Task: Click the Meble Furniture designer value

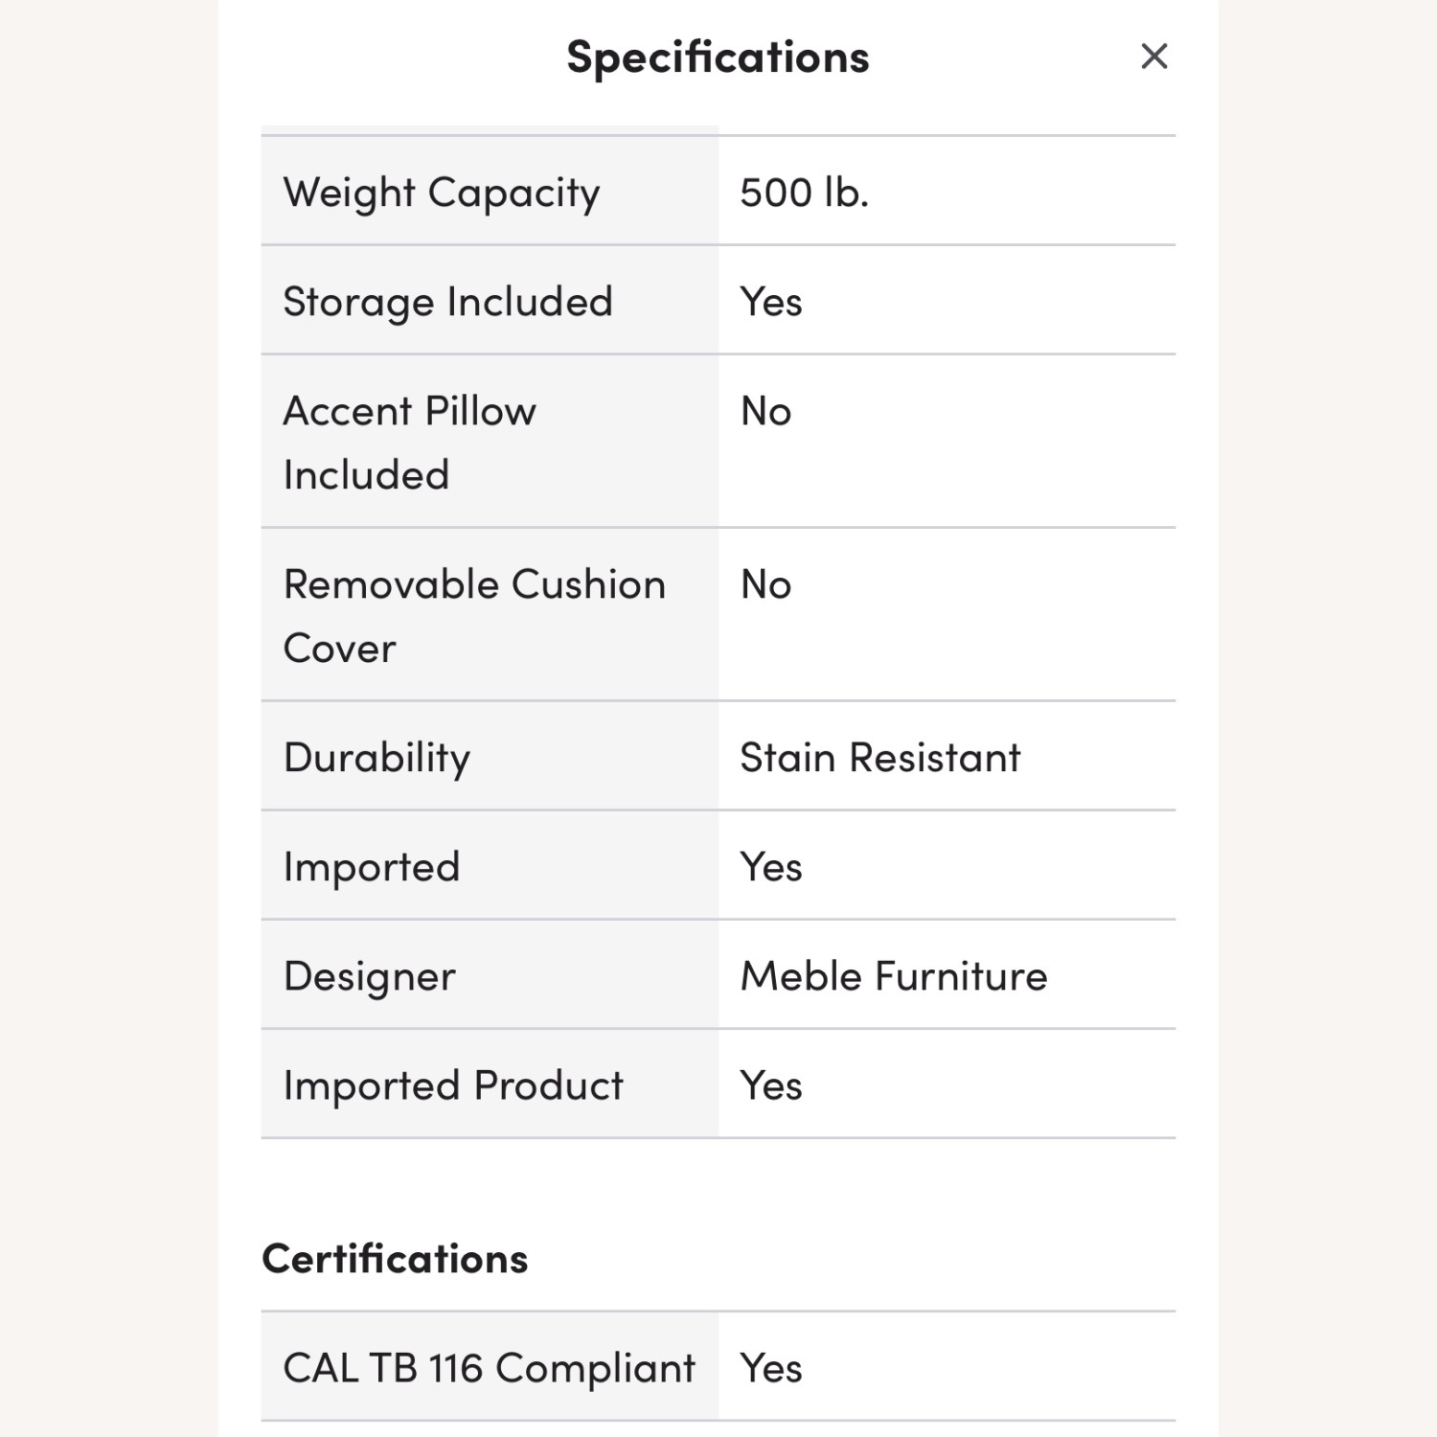Action: pyautogui.click(x=893, y=976)
